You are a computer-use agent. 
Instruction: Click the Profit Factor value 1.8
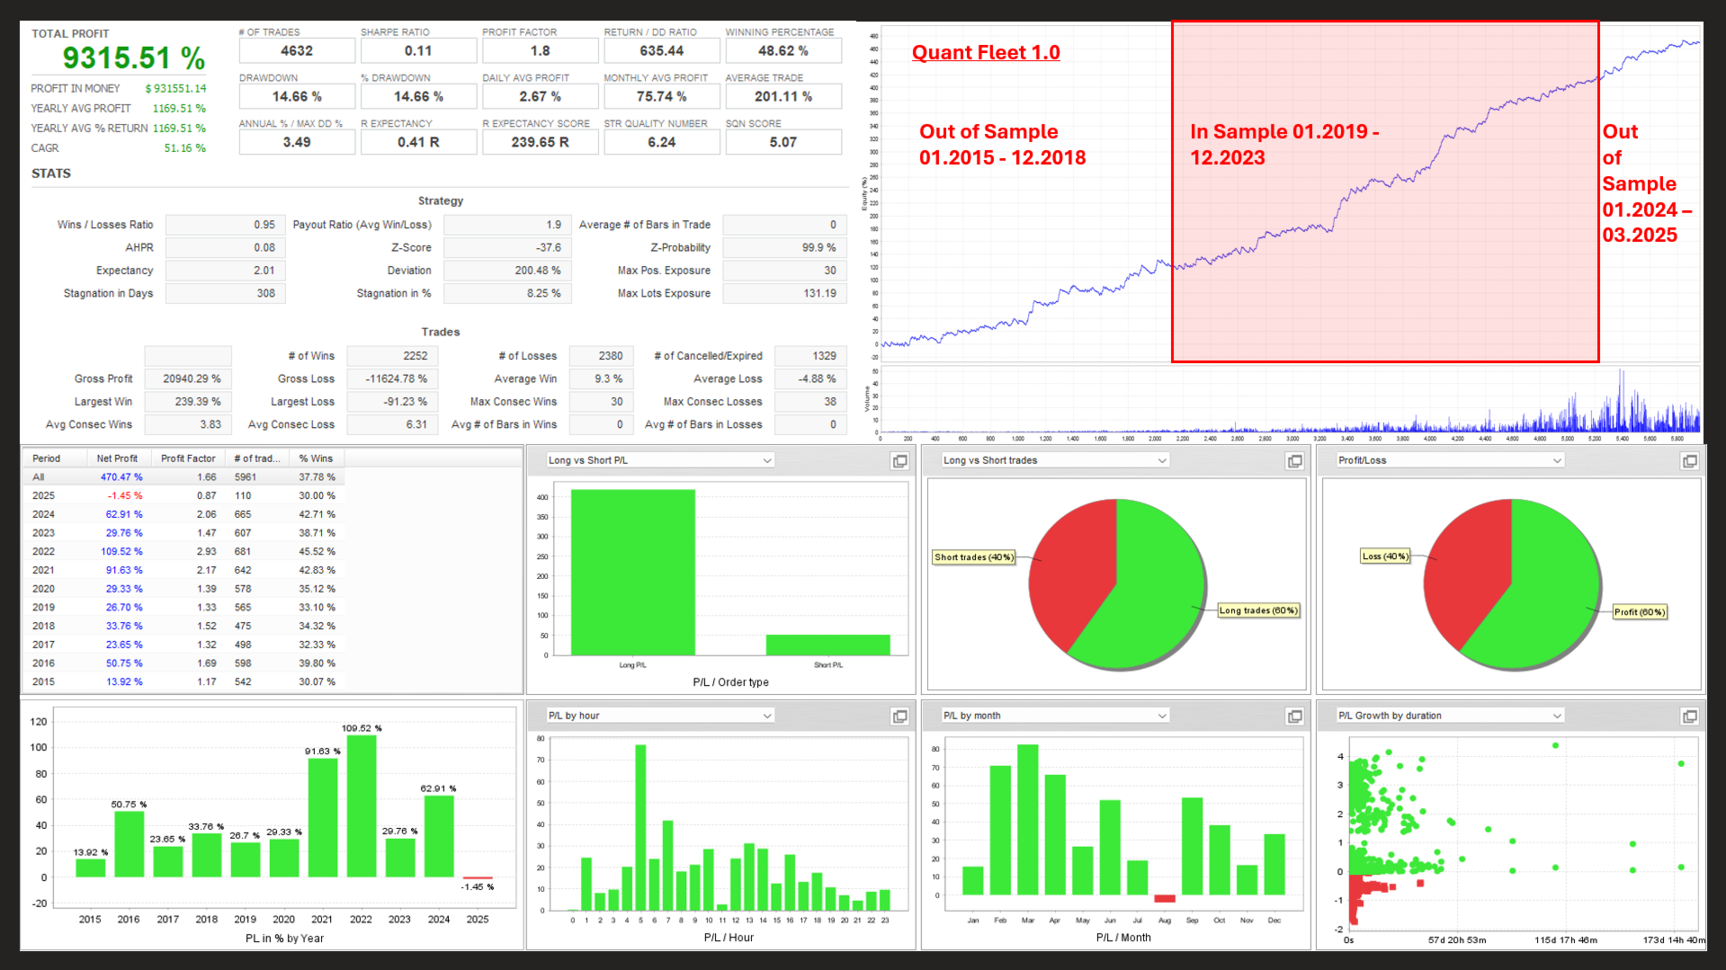(x=540, y=51)
